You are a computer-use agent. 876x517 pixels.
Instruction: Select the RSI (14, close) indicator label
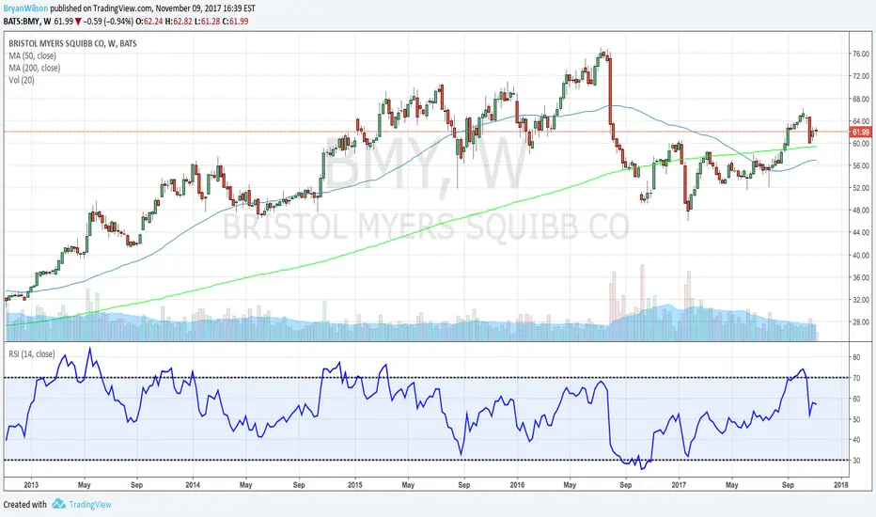pyautogui.click(x=31, y=354)
